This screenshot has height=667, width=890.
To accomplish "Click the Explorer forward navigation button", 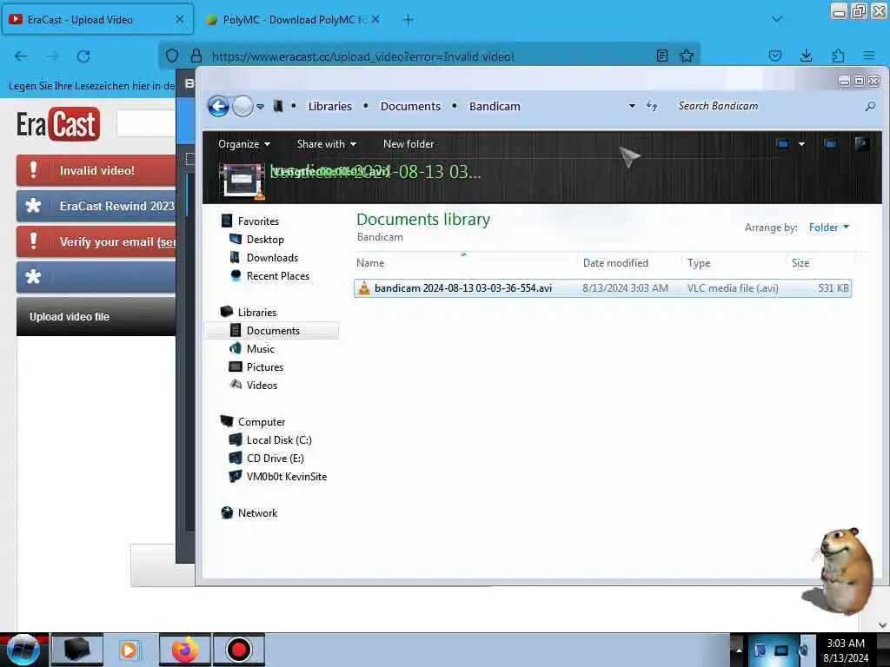I will (x=243, y=106).
